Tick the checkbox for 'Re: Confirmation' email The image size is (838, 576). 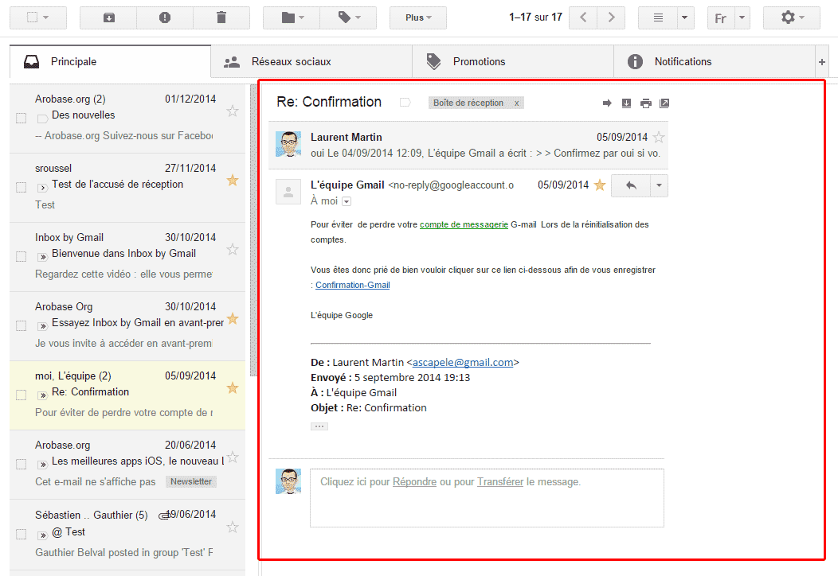pos(22,395)
